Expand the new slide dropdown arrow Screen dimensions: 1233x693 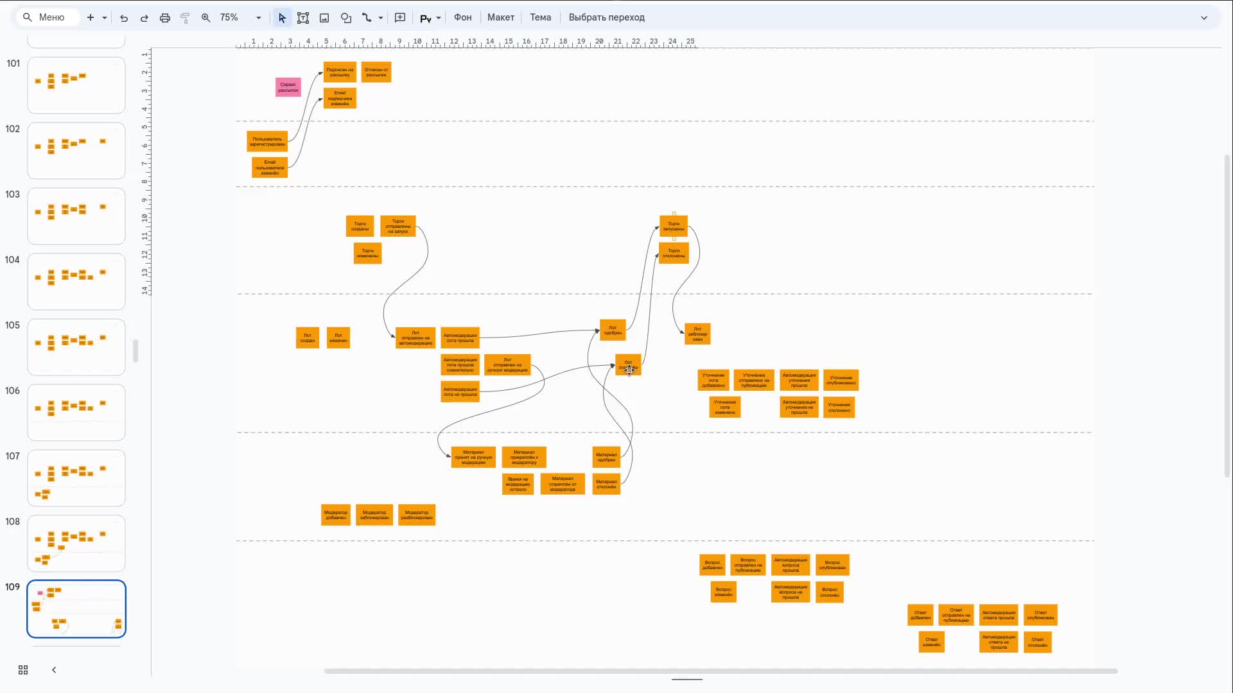(x=105, y=18)
